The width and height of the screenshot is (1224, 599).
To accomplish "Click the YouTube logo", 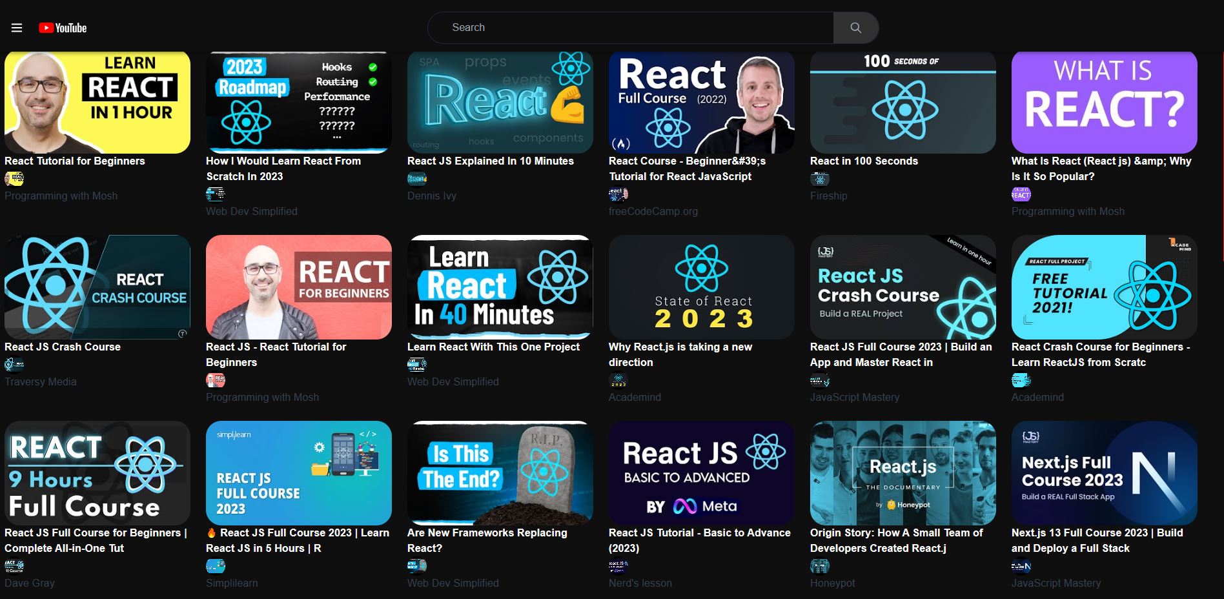I will click(63, 28).
